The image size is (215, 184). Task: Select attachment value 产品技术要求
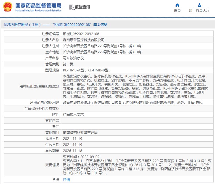coord(73,115)
